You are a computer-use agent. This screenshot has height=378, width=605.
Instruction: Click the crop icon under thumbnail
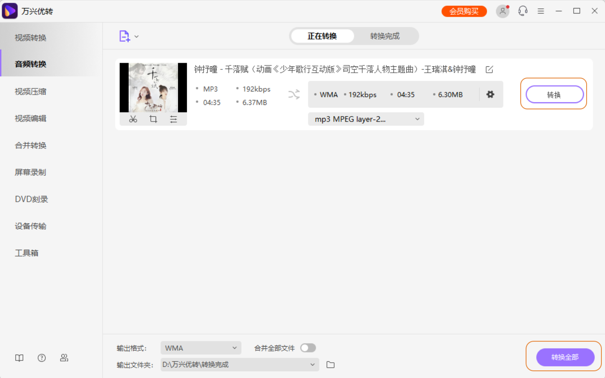153,119
